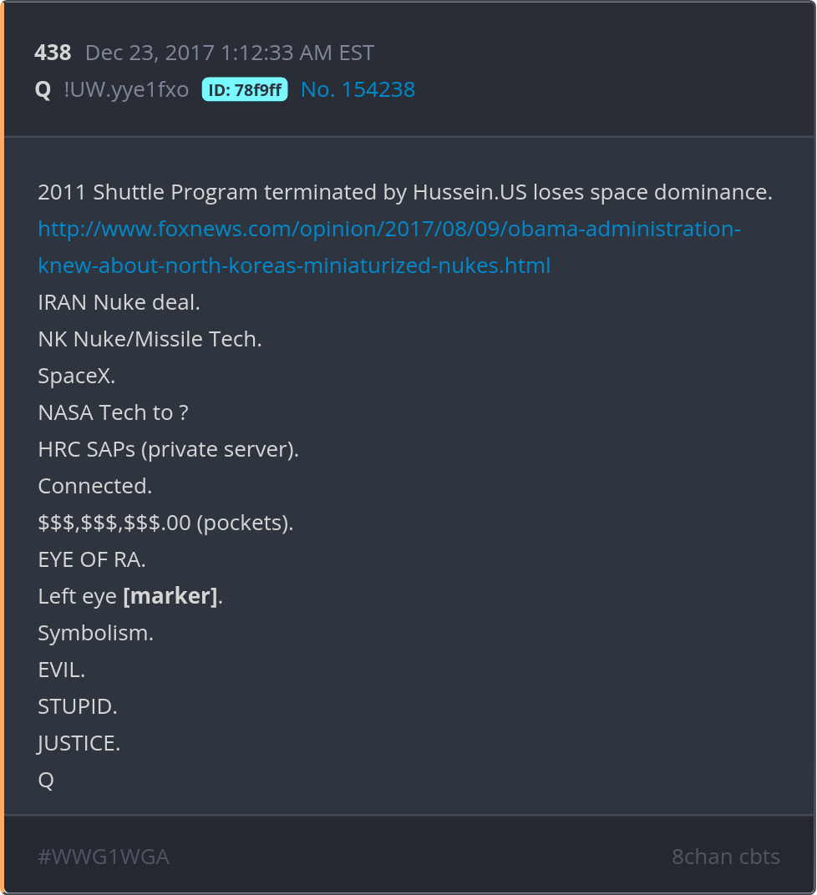Screen dimensions: 817x895
Task: Click the #WWG1WGA hashtag in footer
Action: pos(104,857)
